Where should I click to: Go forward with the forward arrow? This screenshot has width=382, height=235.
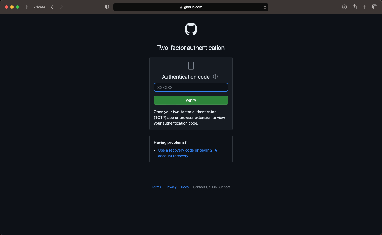pyautogui.click(x=61, y=7)
